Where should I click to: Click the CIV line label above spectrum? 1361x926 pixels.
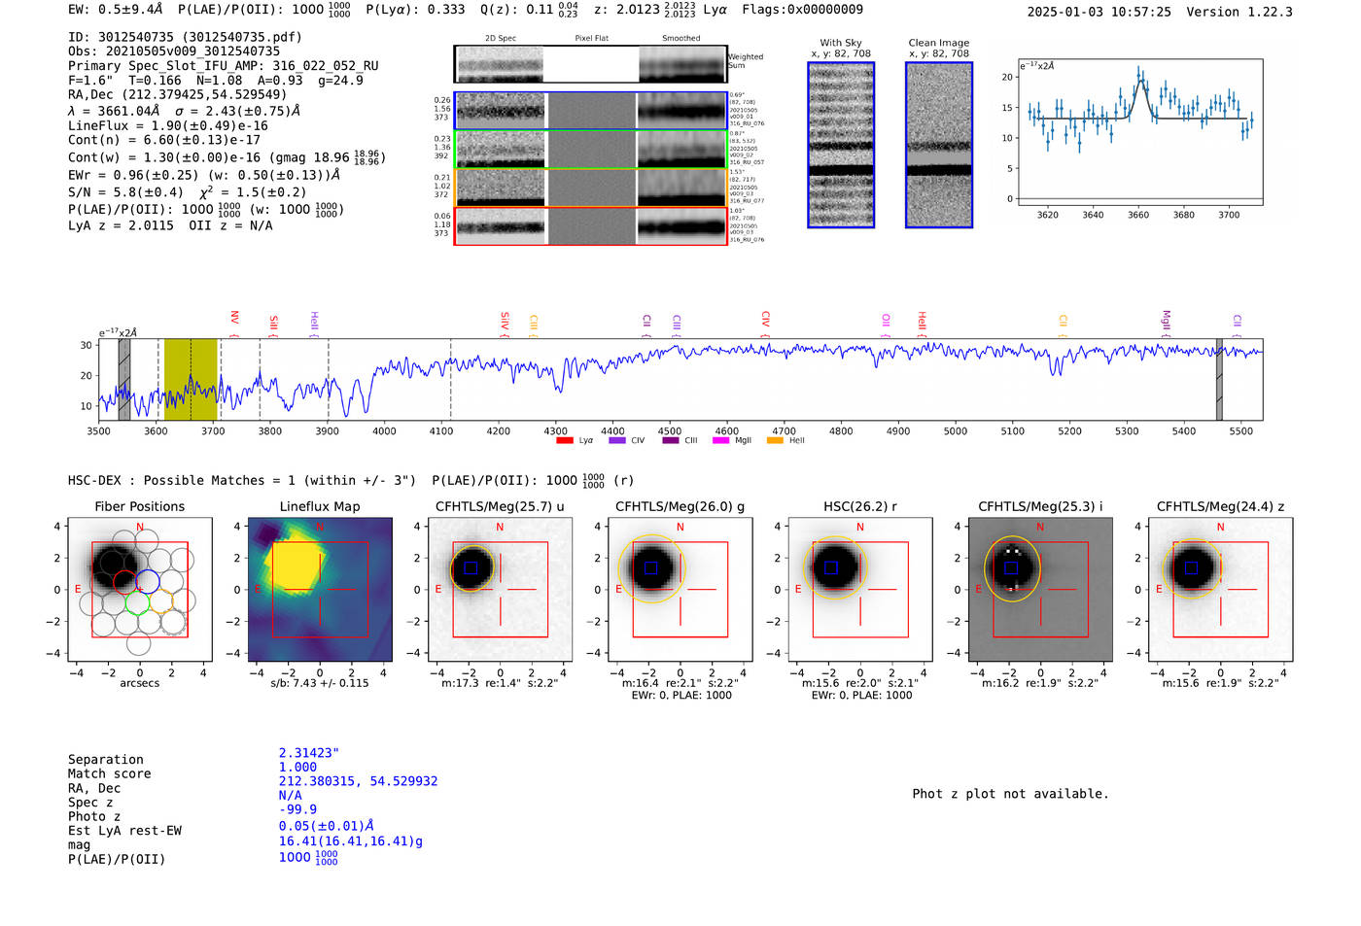coord(766,321)
